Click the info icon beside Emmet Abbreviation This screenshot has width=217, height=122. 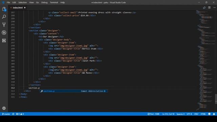(x=105, y=91)
